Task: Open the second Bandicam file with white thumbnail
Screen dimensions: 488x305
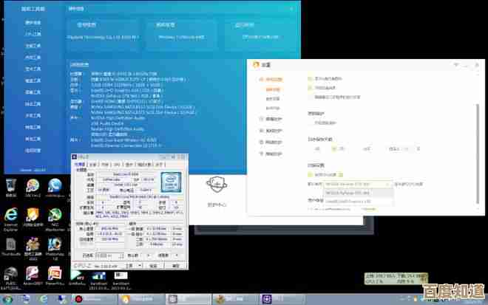Action: tap(121, 279)
